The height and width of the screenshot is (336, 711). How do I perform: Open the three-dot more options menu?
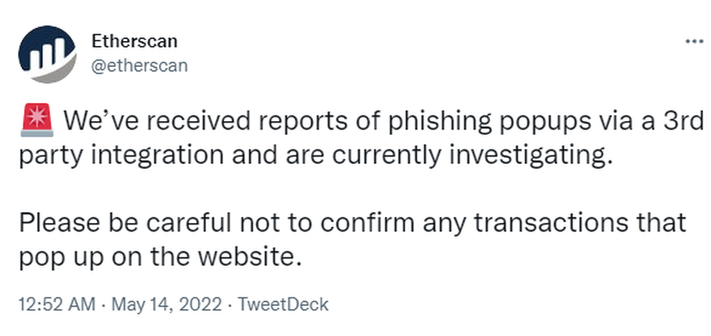[x=693, y=42]
